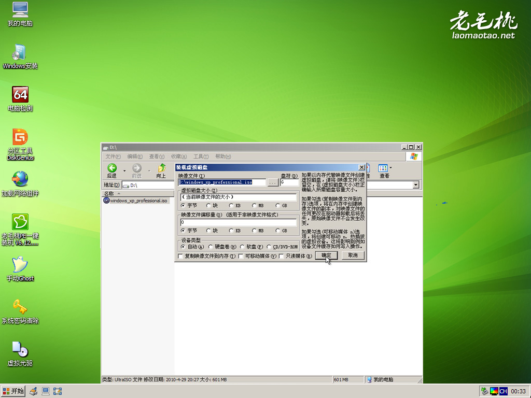Click the display monitor tray icon
531x398 pixels.
coord(494,391)
